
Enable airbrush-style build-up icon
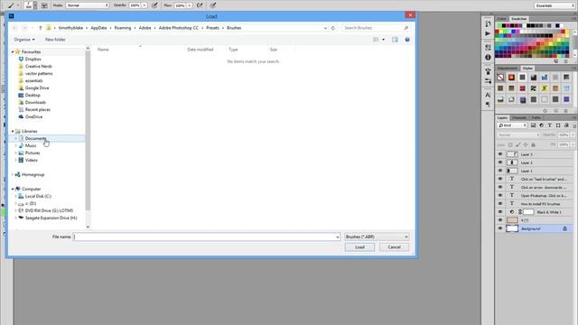coord(200,5)
